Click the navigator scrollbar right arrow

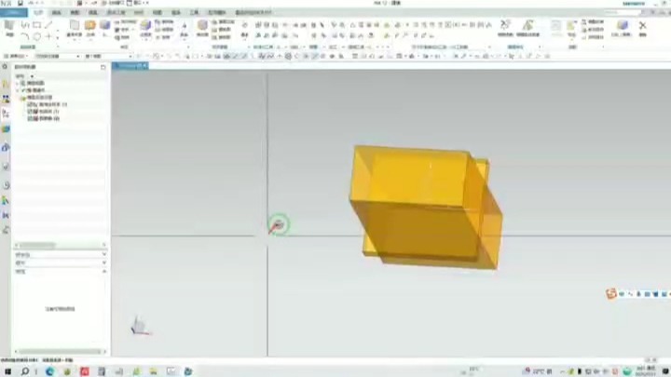coord(104,245)
